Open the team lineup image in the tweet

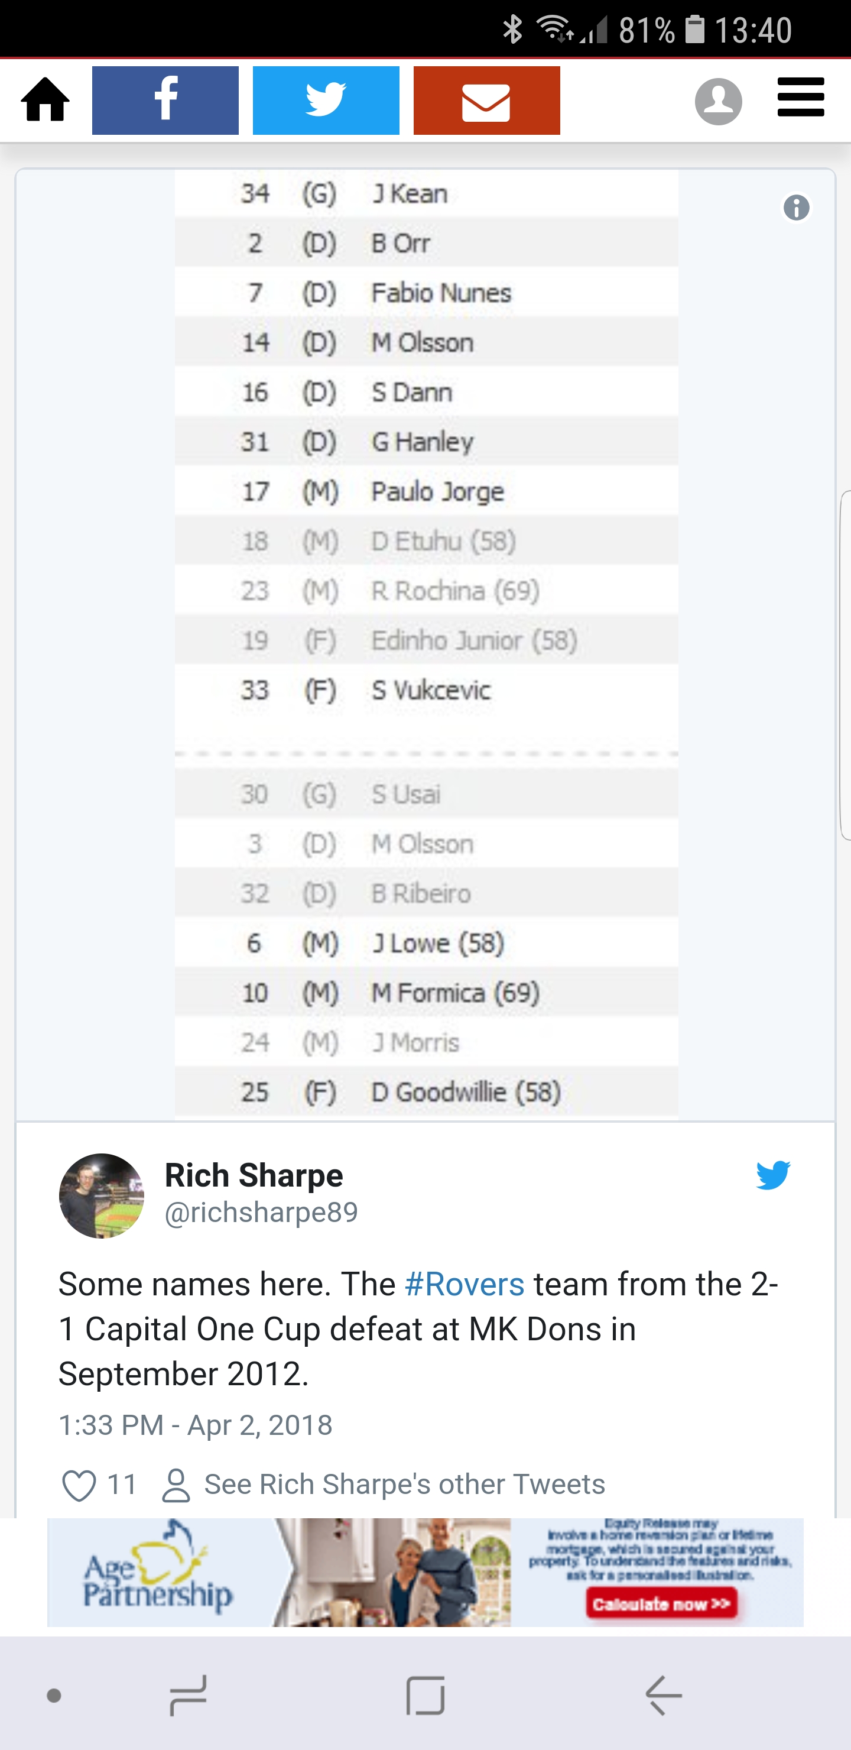pyautogui.click(x=427, y=644)
